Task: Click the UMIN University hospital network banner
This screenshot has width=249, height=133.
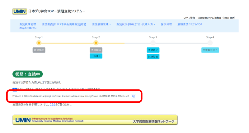Action: click(x=95, y=120)
